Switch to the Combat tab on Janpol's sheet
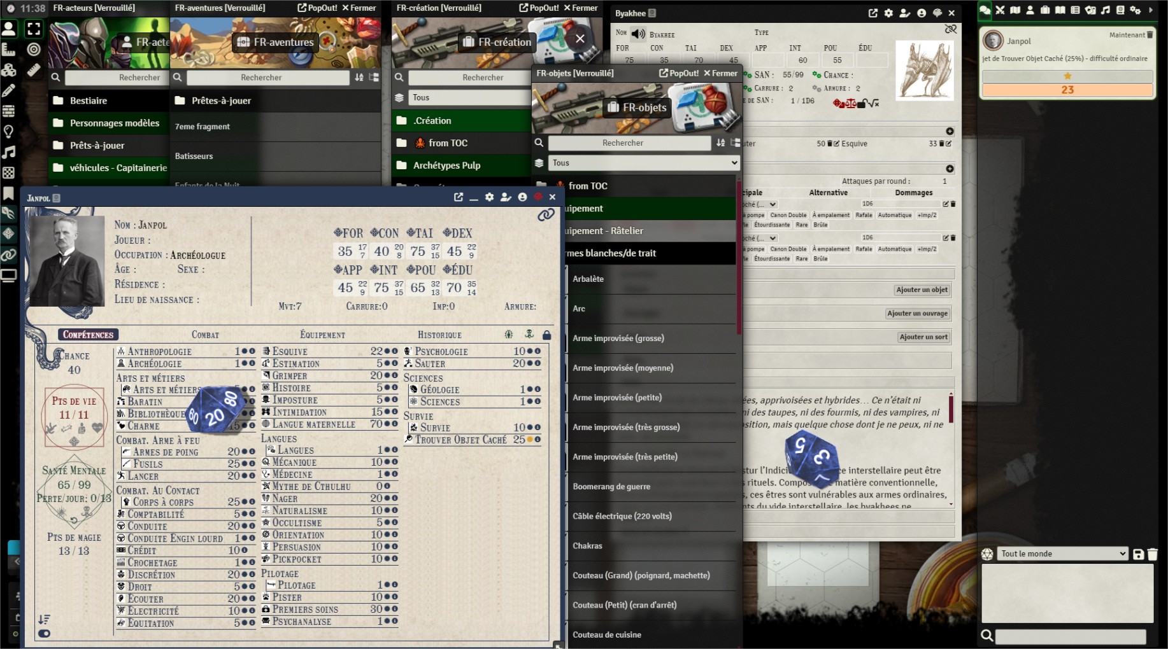Screen dimensions: 1168x649 [x=205, y=335]
